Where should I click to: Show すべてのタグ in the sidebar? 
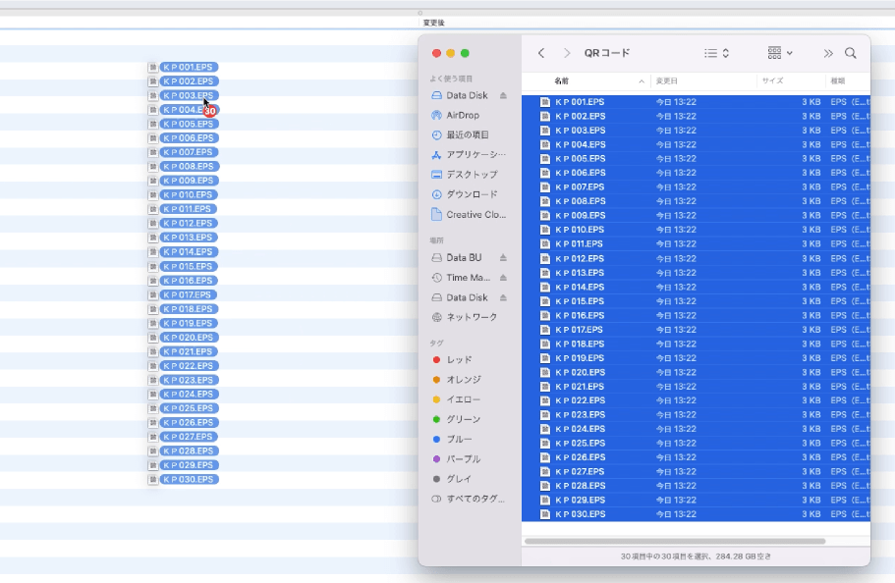(475, 499)
